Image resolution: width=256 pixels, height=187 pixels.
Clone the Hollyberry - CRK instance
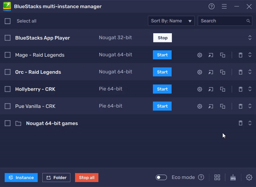[x=222, y=89]
